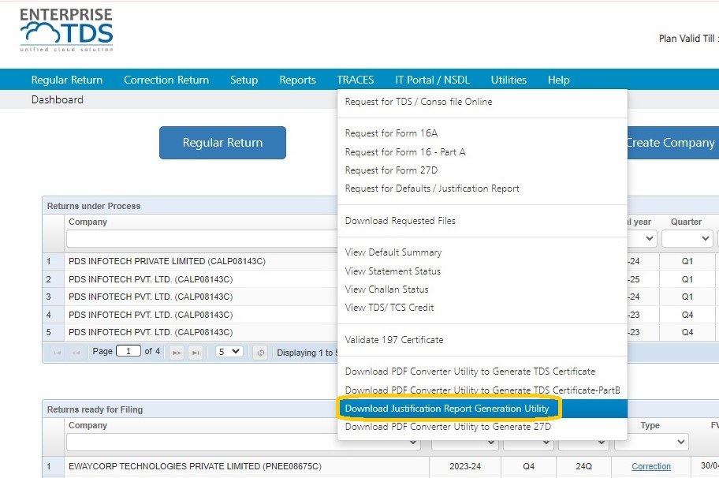The height and width of the screenshot is (478, 719).
Task: Jump to the last page of results
Action: pos(194,352)
